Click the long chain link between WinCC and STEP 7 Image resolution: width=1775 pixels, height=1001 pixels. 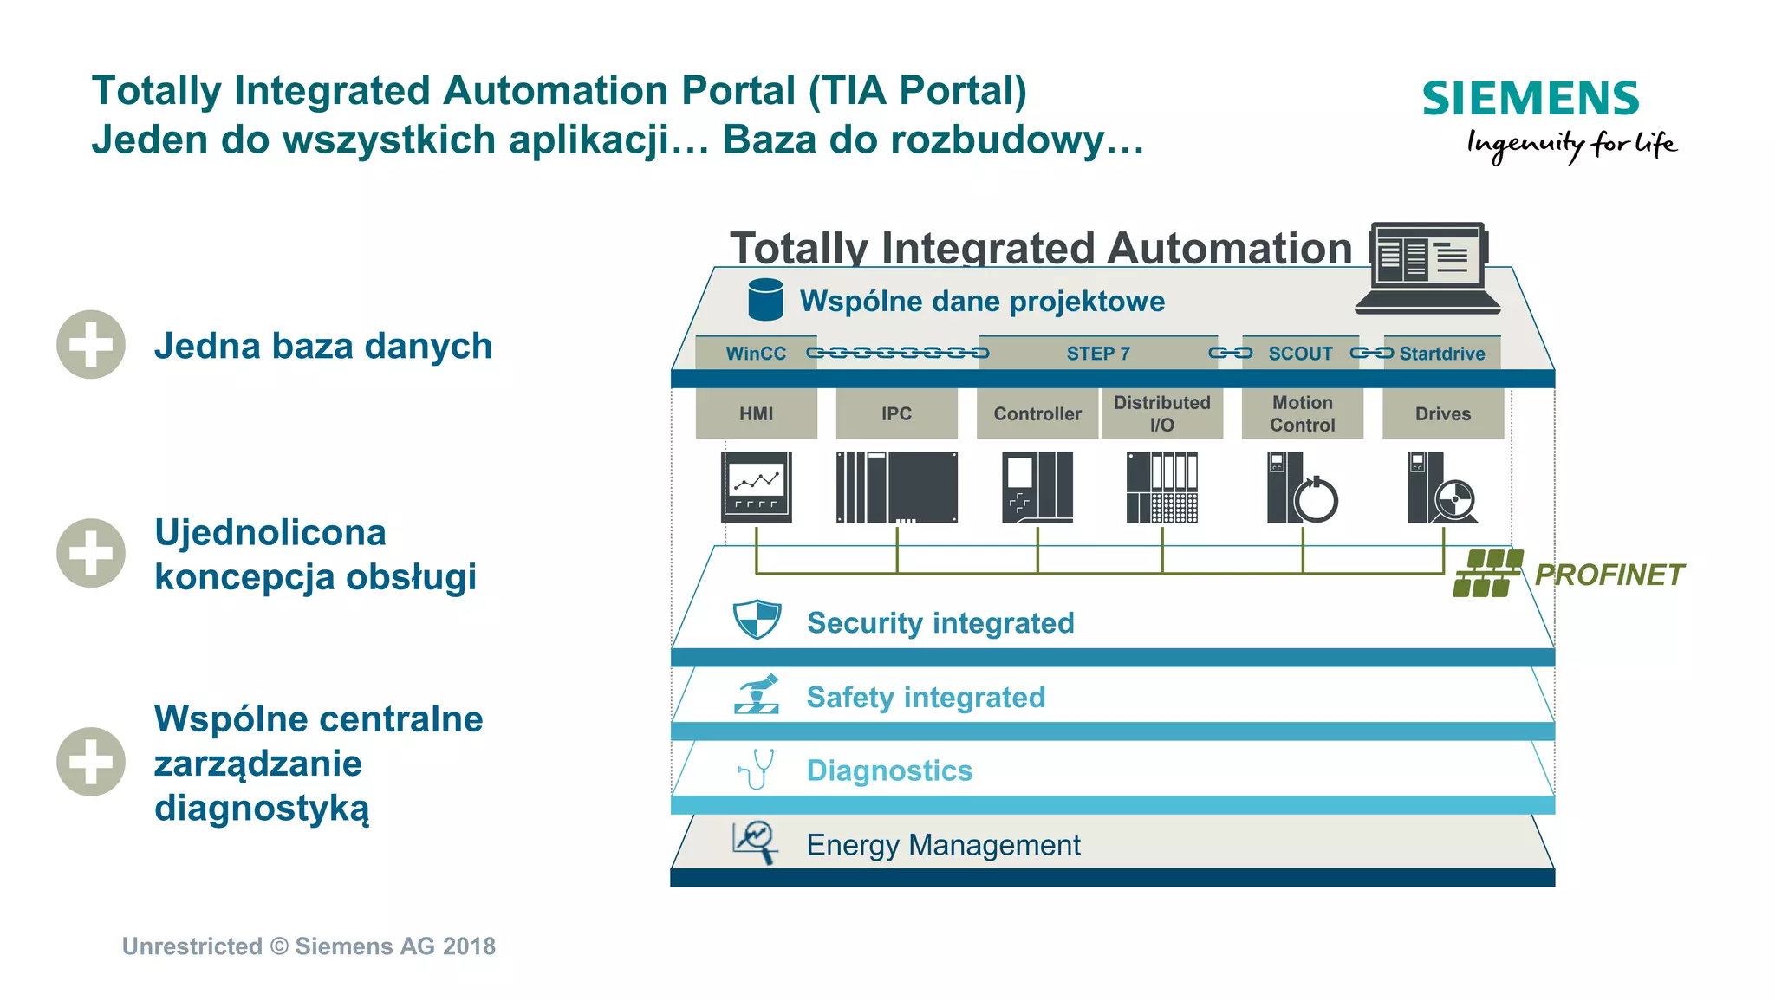tap(897, 353)
